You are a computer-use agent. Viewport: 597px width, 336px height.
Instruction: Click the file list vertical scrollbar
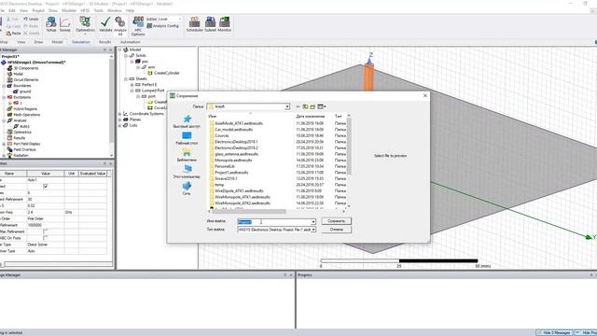coord(349,147)
